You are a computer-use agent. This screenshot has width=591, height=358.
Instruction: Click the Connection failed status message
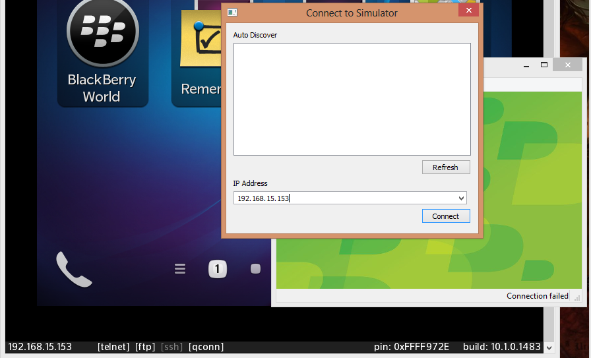538,296
